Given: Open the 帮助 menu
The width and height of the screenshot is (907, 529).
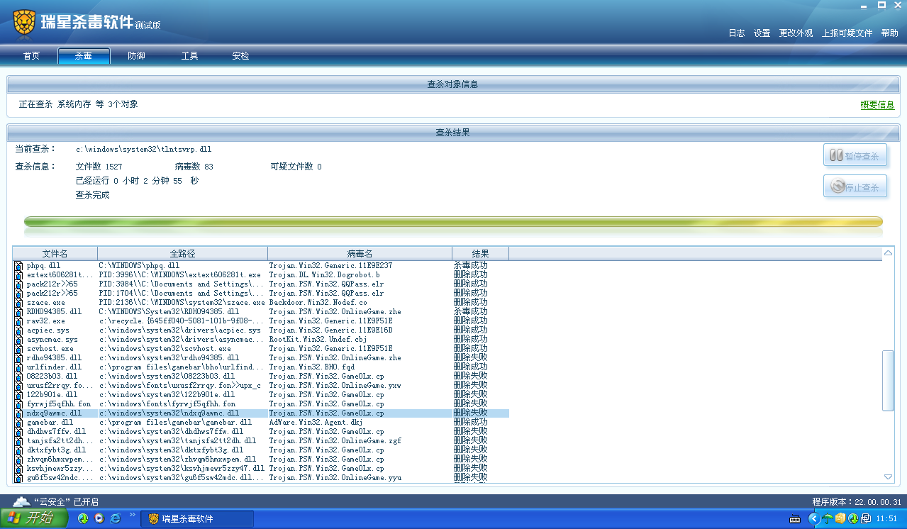Looking at the screenshot, I should click(x=890, y=33).
